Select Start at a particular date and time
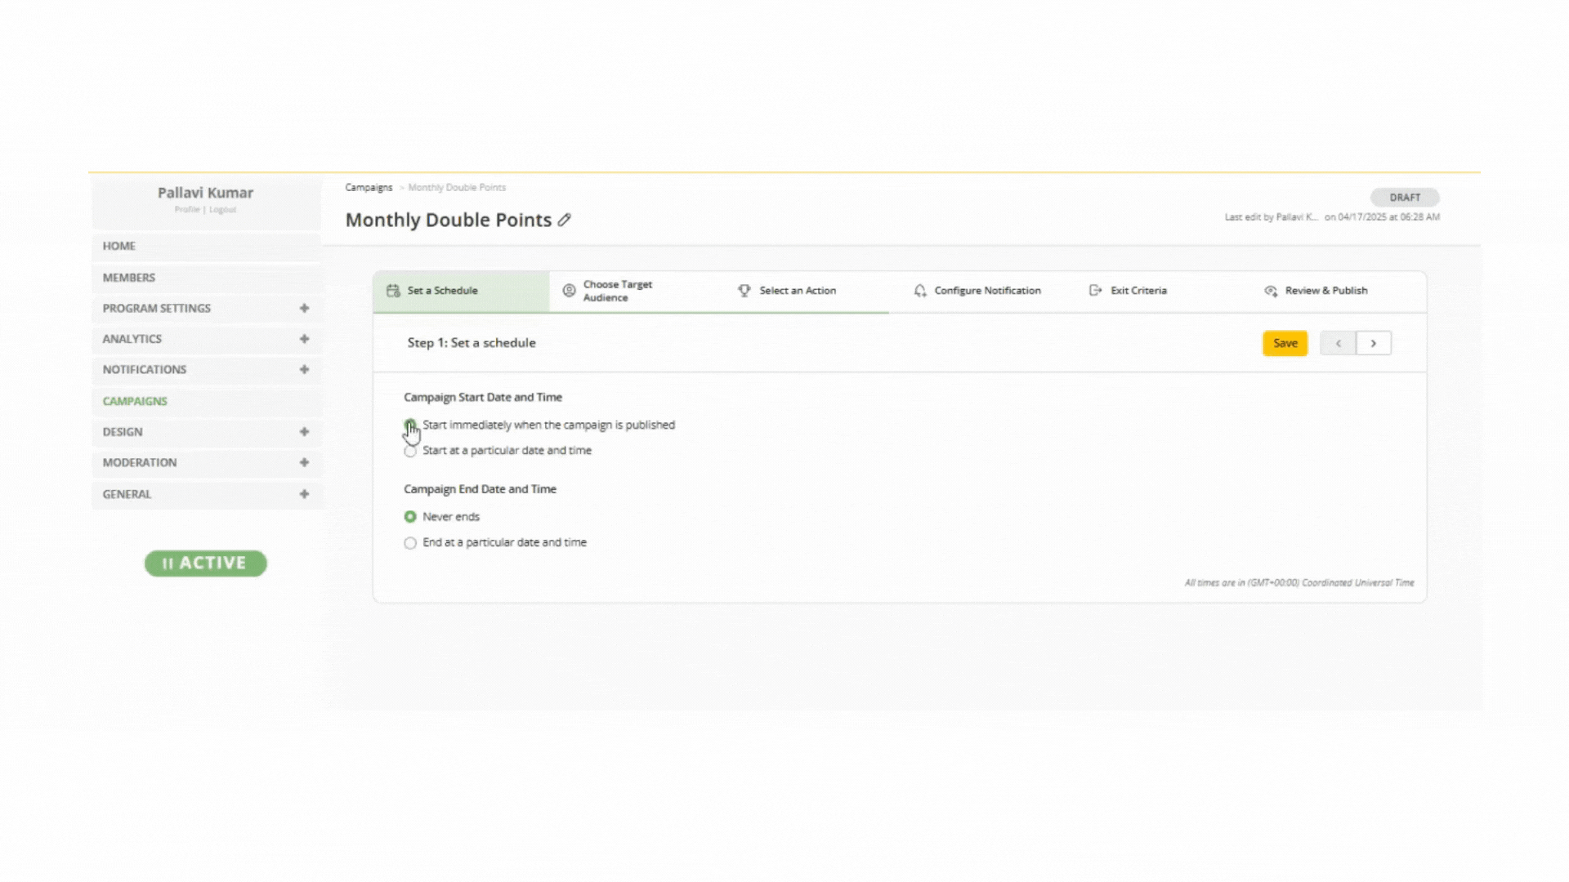The height and width of the screenshot is (882, 1569). point(410,451)
